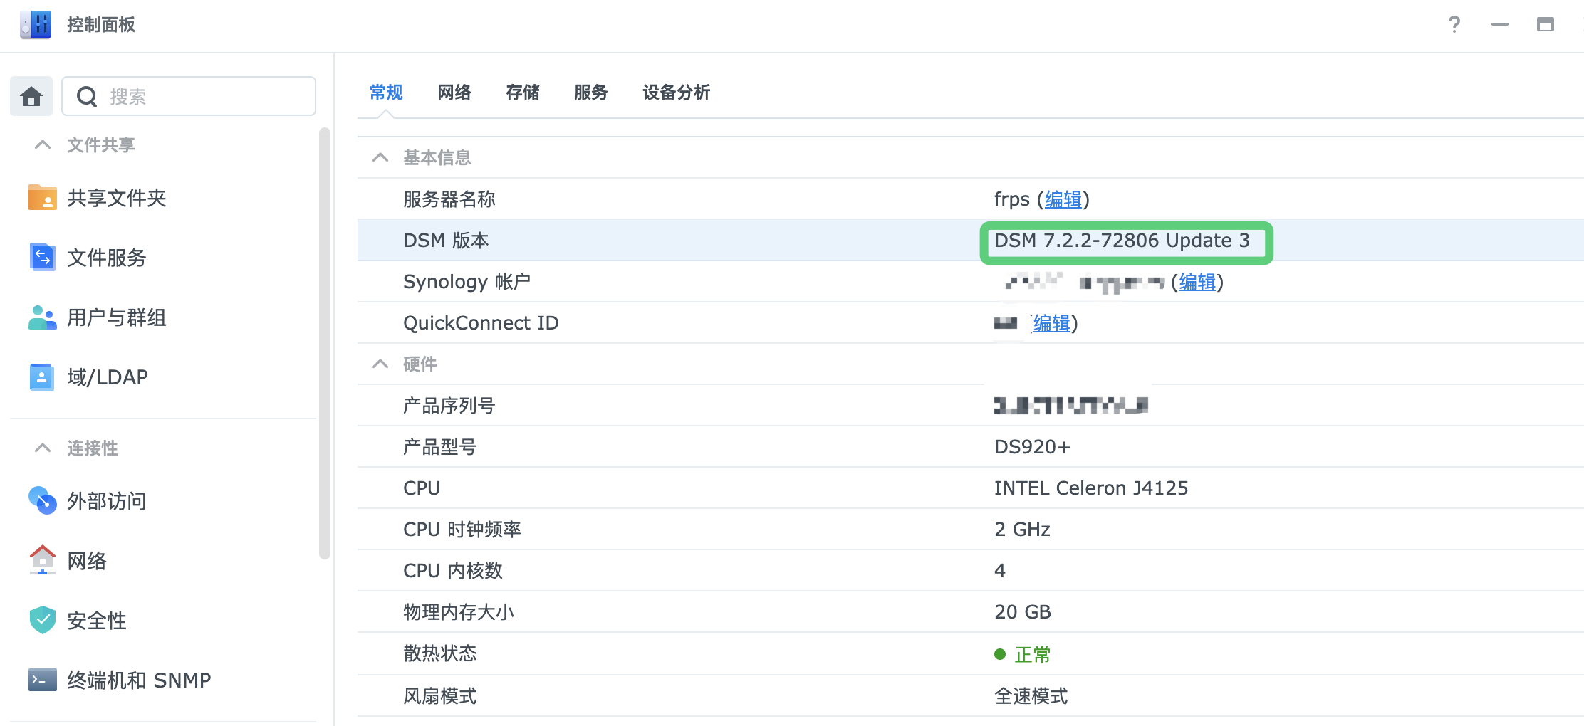Viewport: 1584px width, 726px height.
Task: Switch to the 网络 tab
Action: (454, 93)
